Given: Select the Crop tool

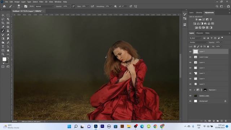Looking at the screenshot, I should click(3, 23).
